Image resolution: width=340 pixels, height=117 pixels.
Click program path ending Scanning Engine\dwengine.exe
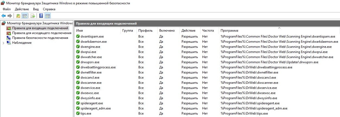click(276, 47)
